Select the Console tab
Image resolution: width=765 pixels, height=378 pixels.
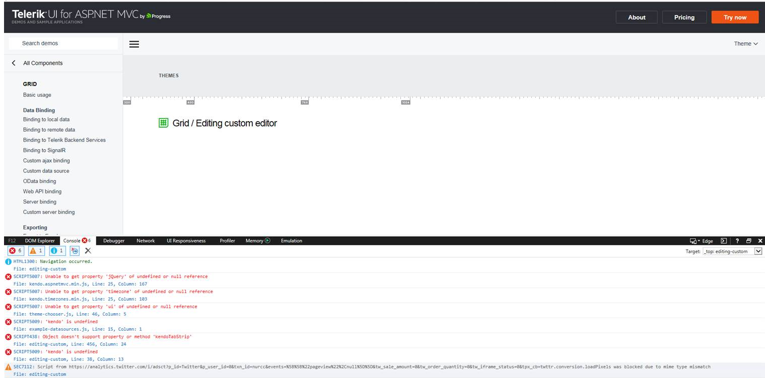[x=77, y=241]
